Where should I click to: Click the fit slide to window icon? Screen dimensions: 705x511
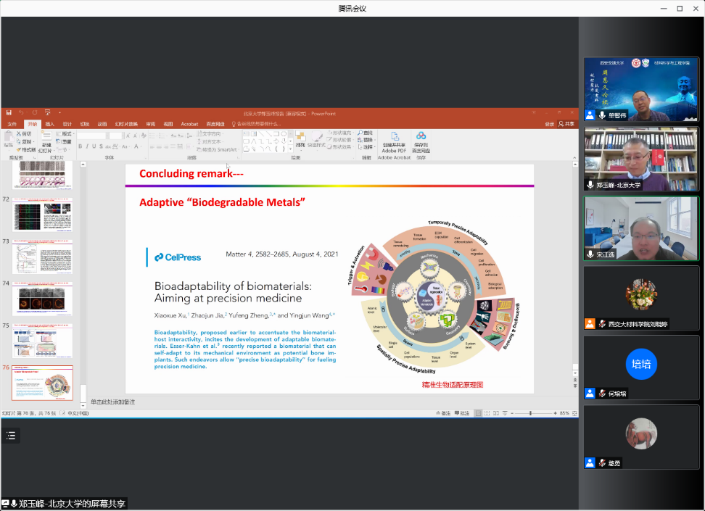click(x=574, y=413)
